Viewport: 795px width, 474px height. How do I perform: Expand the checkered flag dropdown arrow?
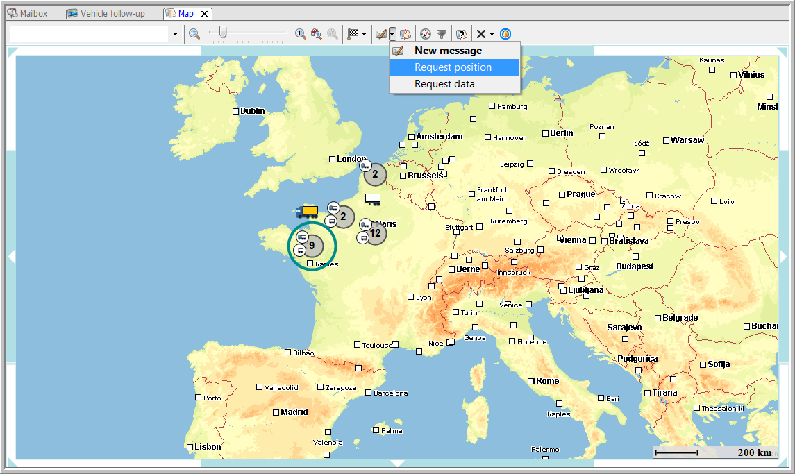(x=364, y=34)
